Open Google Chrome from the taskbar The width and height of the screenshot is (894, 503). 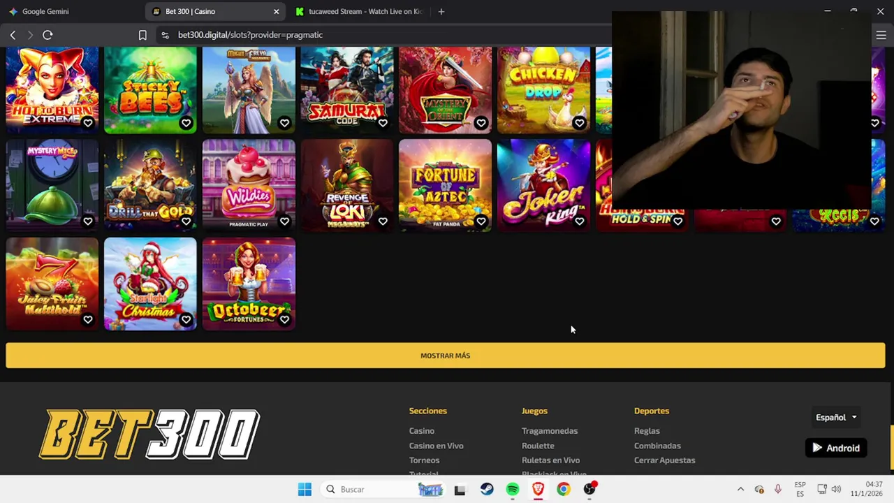[x=564, y=490]
